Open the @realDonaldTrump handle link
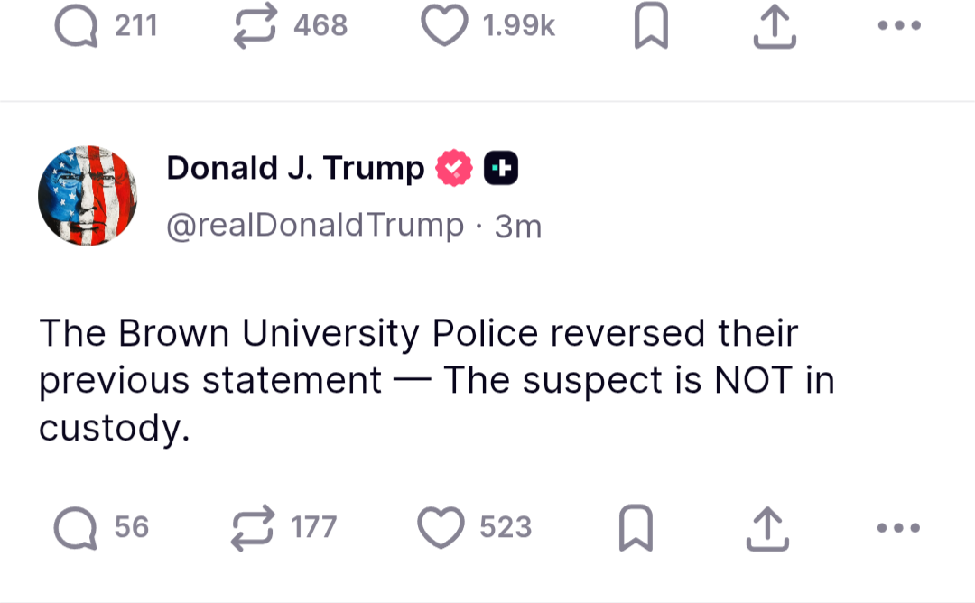This screenshot has width=975, height=603. [x=314, y=225]
